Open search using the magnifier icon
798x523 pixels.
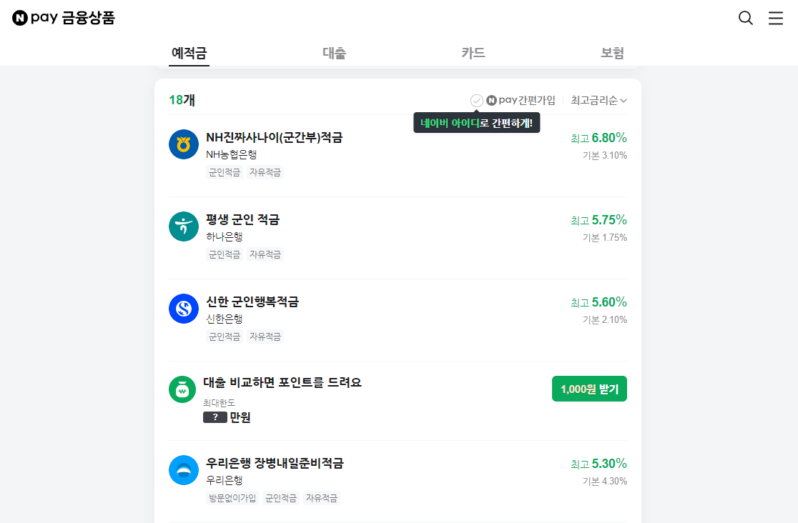pyautogui.click(x=746, y=18)
